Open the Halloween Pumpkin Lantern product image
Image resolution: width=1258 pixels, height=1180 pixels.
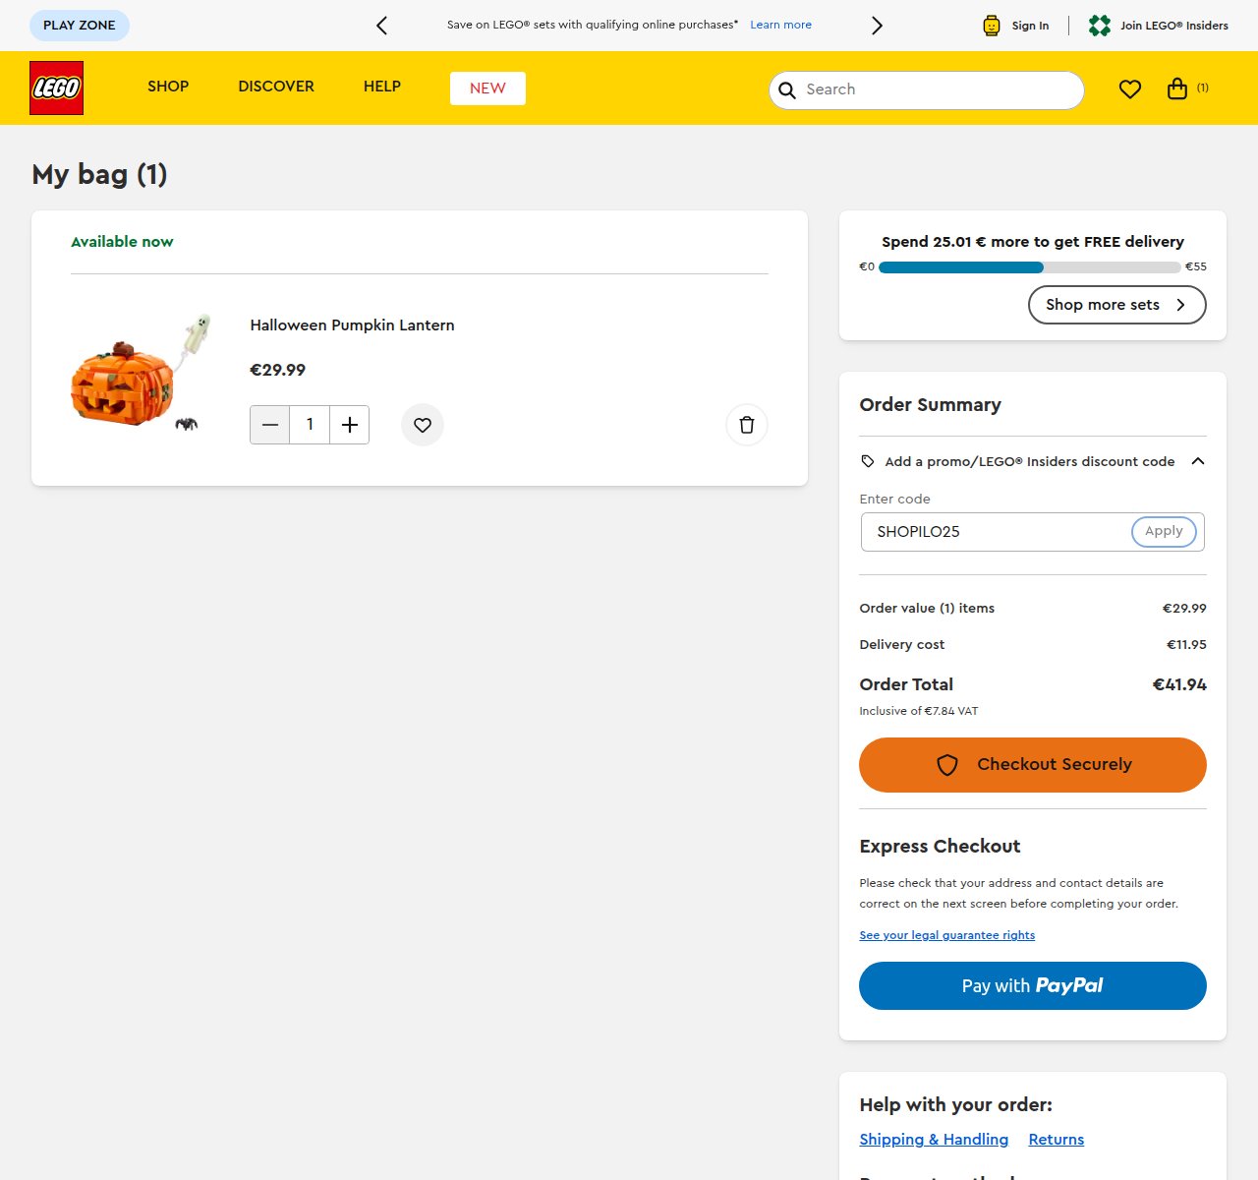click(x=141, y=374)
